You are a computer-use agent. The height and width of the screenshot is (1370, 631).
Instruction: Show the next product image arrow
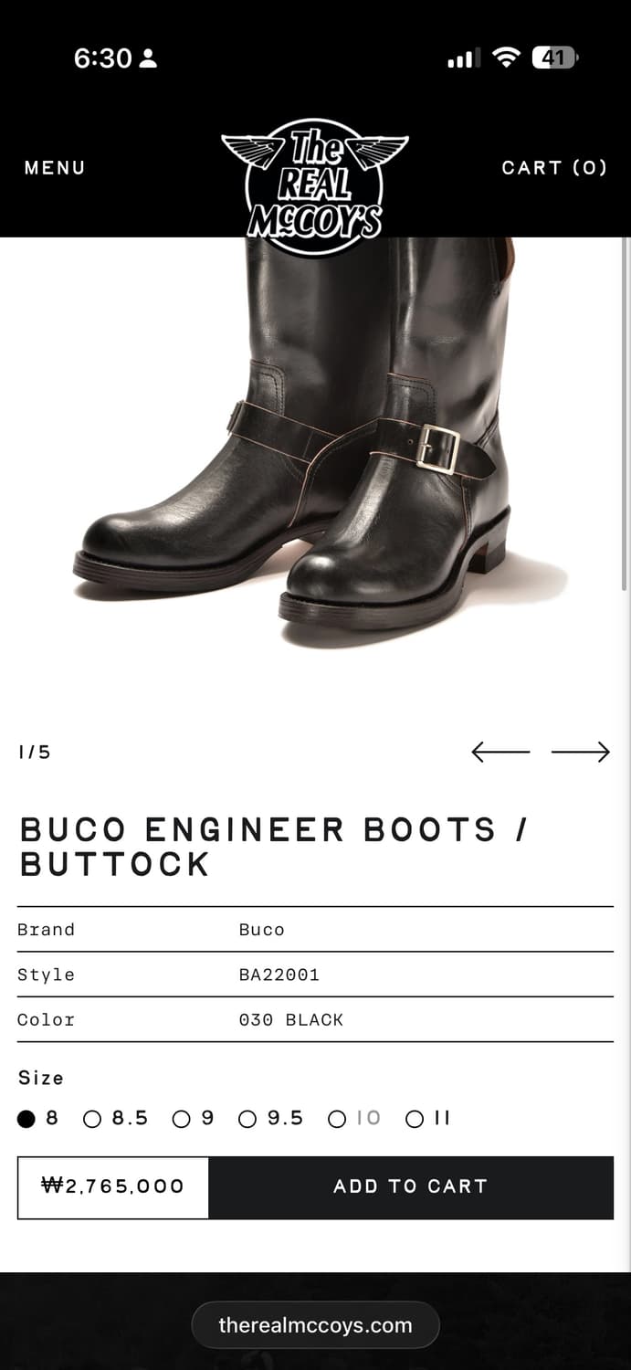coord(580,752)
